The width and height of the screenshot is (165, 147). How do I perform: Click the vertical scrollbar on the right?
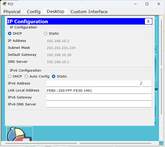click(x=161, y=67)
